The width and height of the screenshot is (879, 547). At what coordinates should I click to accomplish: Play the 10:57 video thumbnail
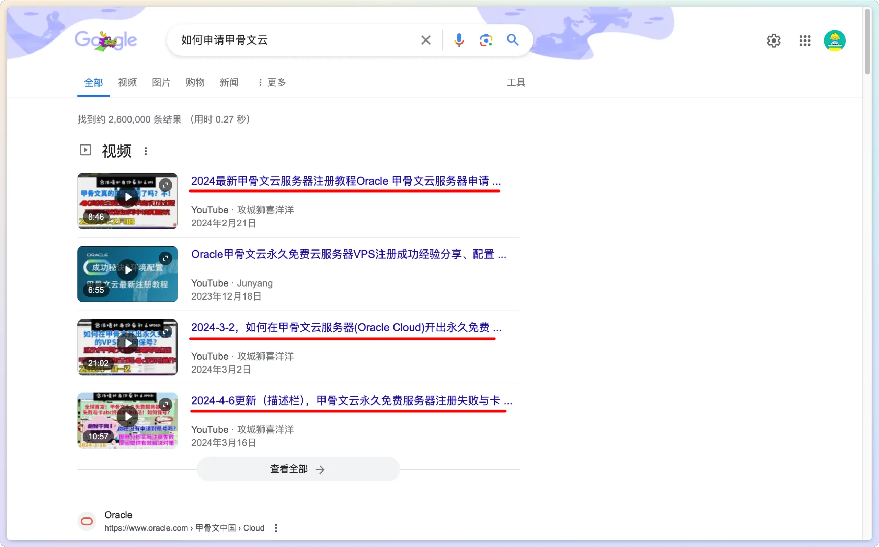tap(127, 420)
